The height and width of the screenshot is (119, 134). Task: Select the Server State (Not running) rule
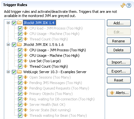(x=50, y=110)
